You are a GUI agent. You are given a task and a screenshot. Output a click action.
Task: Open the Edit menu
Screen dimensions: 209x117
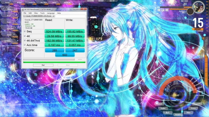point(30,13)
